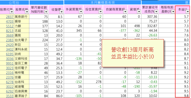Open filter dropdown for 累計營收年成長 column
This screenshot has height=98, width=191.
click(156, 12)
